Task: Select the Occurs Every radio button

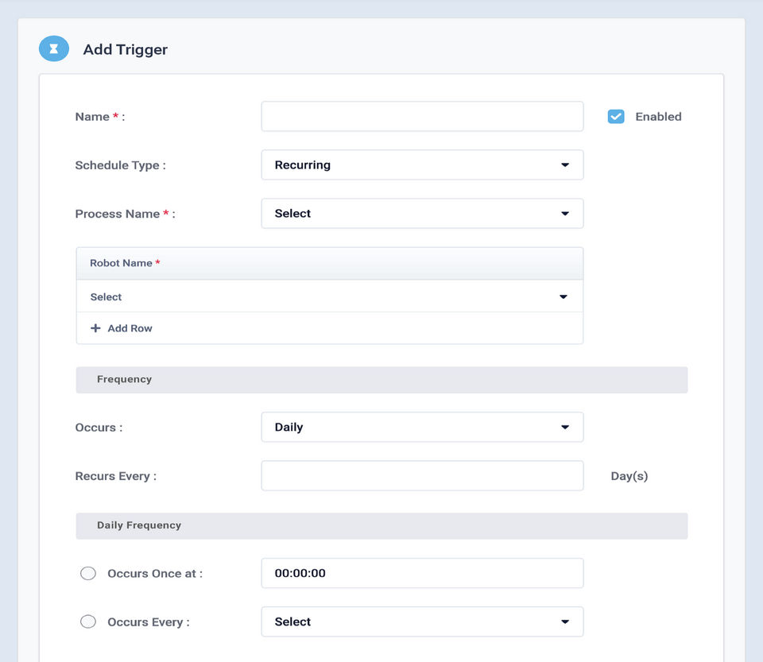Action: tap(88, 622)
